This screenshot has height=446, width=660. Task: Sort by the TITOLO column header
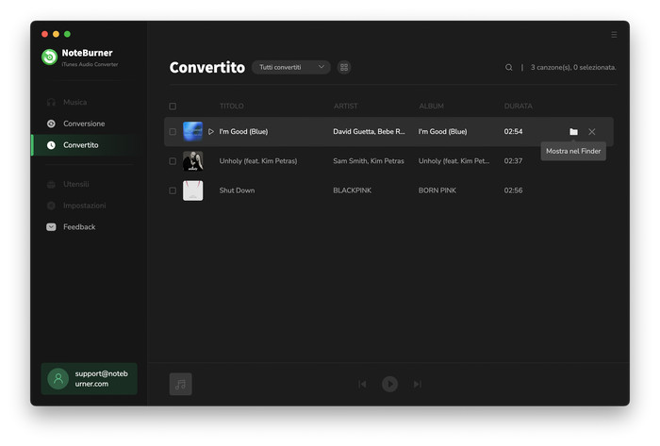[232, 106]
